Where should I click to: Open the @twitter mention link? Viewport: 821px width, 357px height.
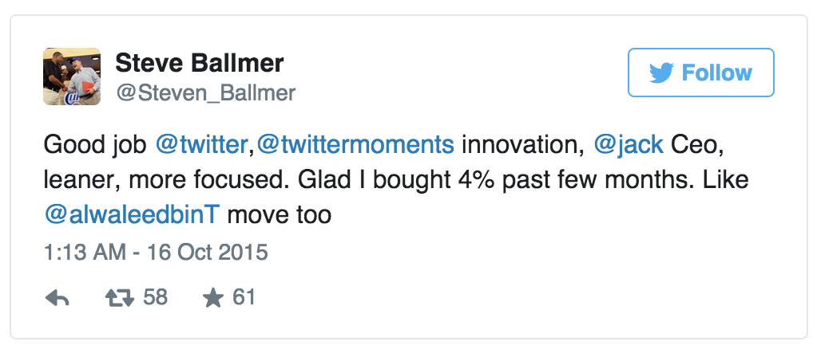(202, 144)
